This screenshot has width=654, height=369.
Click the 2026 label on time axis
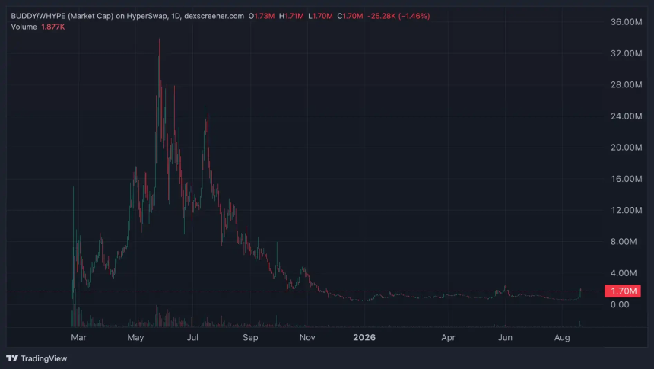click(x=364, y=337)
